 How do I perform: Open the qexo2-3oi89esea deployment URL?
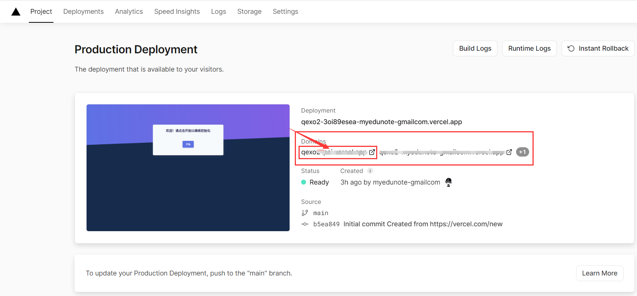click(381, 122)
